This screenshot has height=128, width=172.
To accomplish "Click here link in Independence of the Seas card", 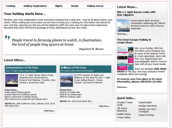I will click(x=49, y=111).
